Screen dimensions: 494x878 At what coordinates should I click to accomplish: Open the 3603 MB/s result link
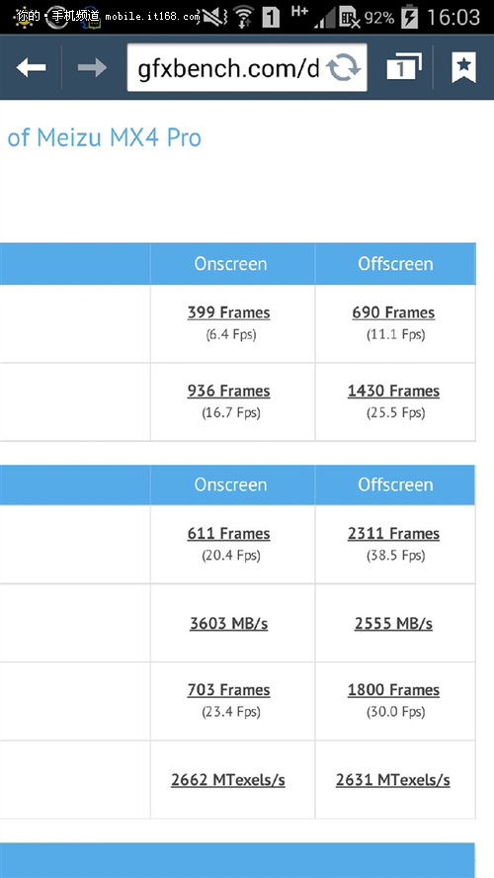pyautogui.click(x=229, y=623)
